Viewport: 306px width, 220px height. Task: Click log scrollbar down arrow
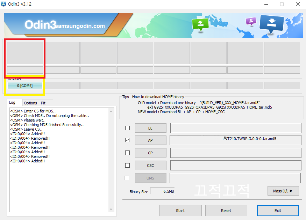111,209
